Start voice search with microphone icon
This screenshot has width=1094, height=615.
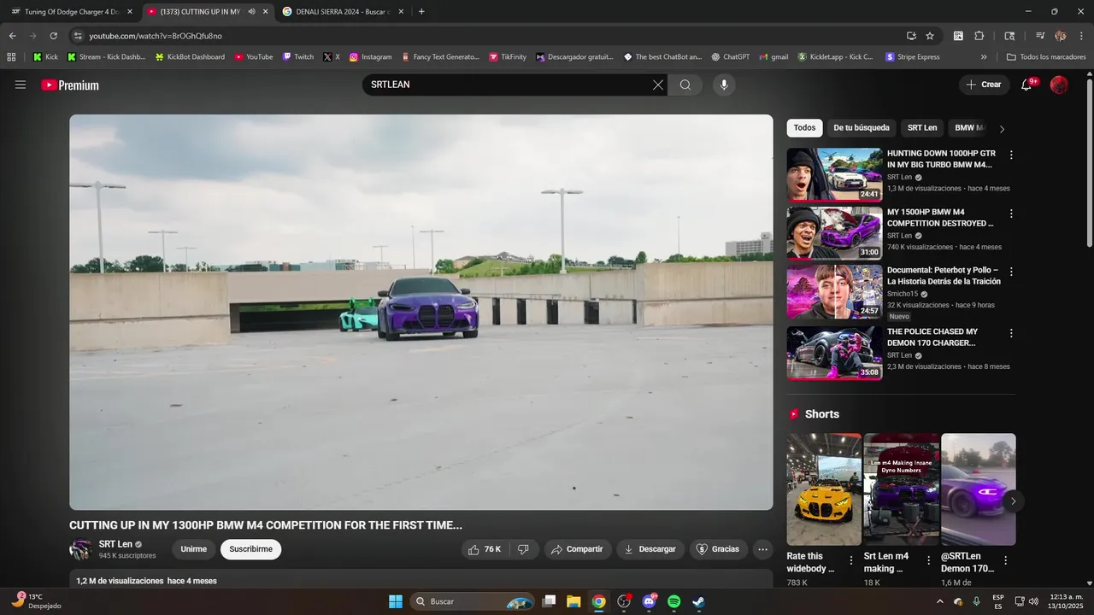coord(724,85)
